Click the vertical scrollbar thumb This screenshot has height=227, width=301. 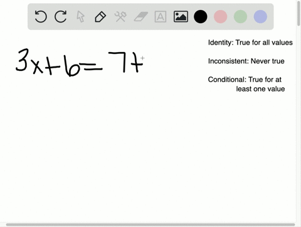pos(298,13)
